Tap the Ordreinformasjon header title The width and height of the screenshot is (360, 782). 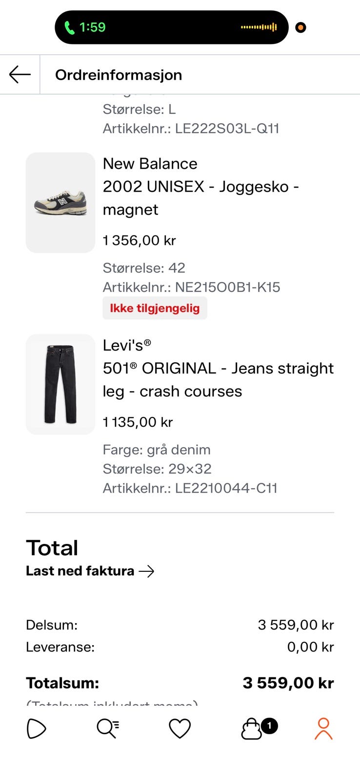point(119,75)
